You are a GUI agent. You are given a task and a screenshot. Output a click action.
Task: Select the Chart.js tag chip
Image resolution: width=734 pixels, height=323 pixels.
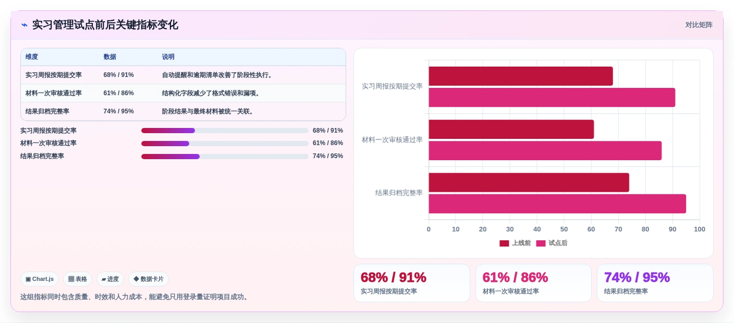40,279
